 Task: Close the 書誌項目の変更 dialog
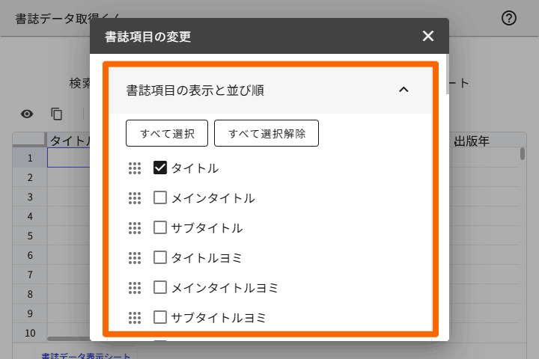[428, 36]
